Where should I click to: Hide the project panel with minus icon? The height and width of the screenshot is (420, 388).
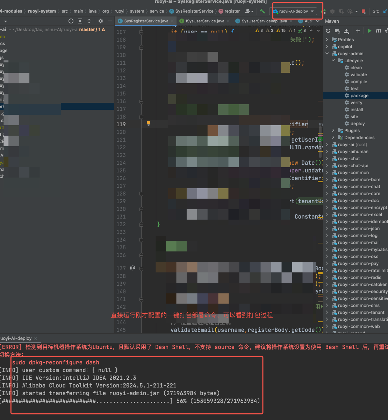tap(110, 21)
